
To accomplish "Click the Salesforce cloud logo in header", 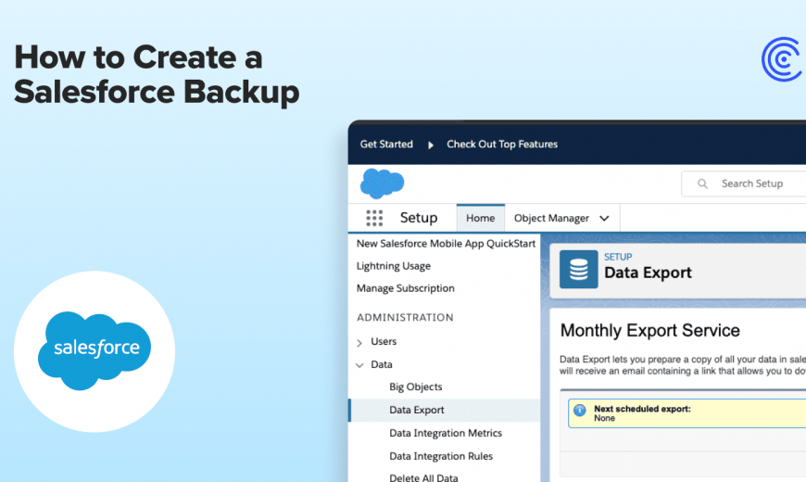I will coord(382,184).
